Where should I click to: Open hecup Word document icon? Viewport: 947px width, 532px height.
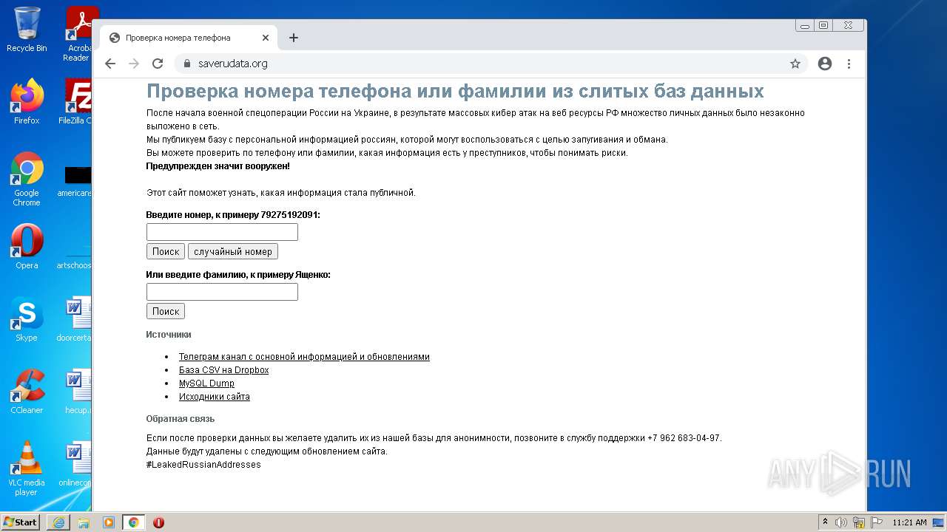coord(77,392)
